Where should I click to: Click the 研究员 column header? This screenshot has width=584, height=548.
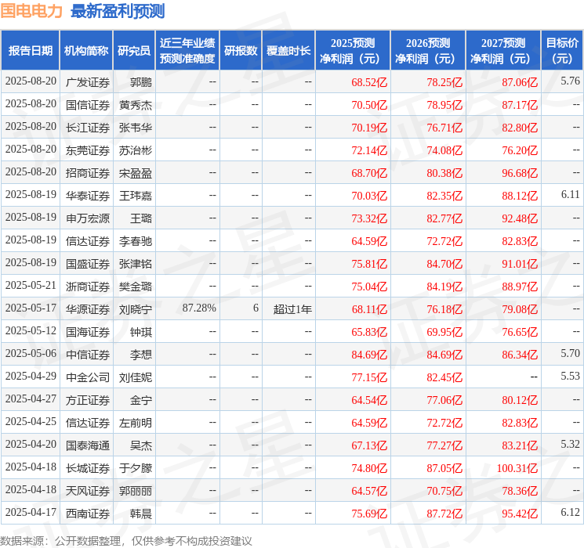click(134, 51)
